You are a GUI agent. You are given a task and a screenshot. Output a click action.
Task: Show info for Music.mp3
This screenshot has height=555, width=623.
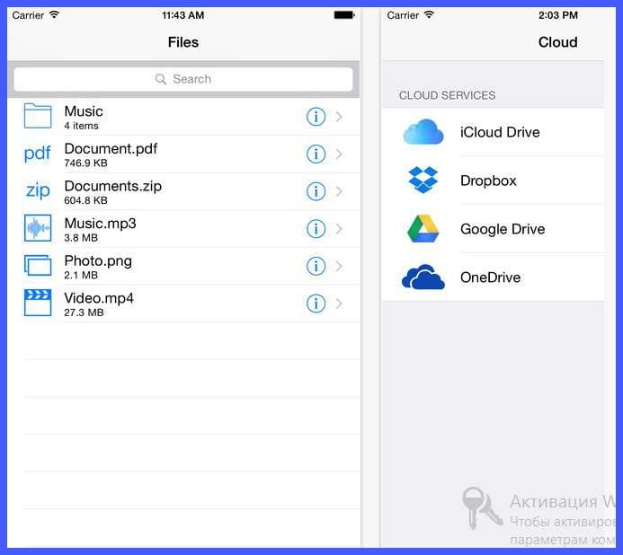click(x=316, y=229)
